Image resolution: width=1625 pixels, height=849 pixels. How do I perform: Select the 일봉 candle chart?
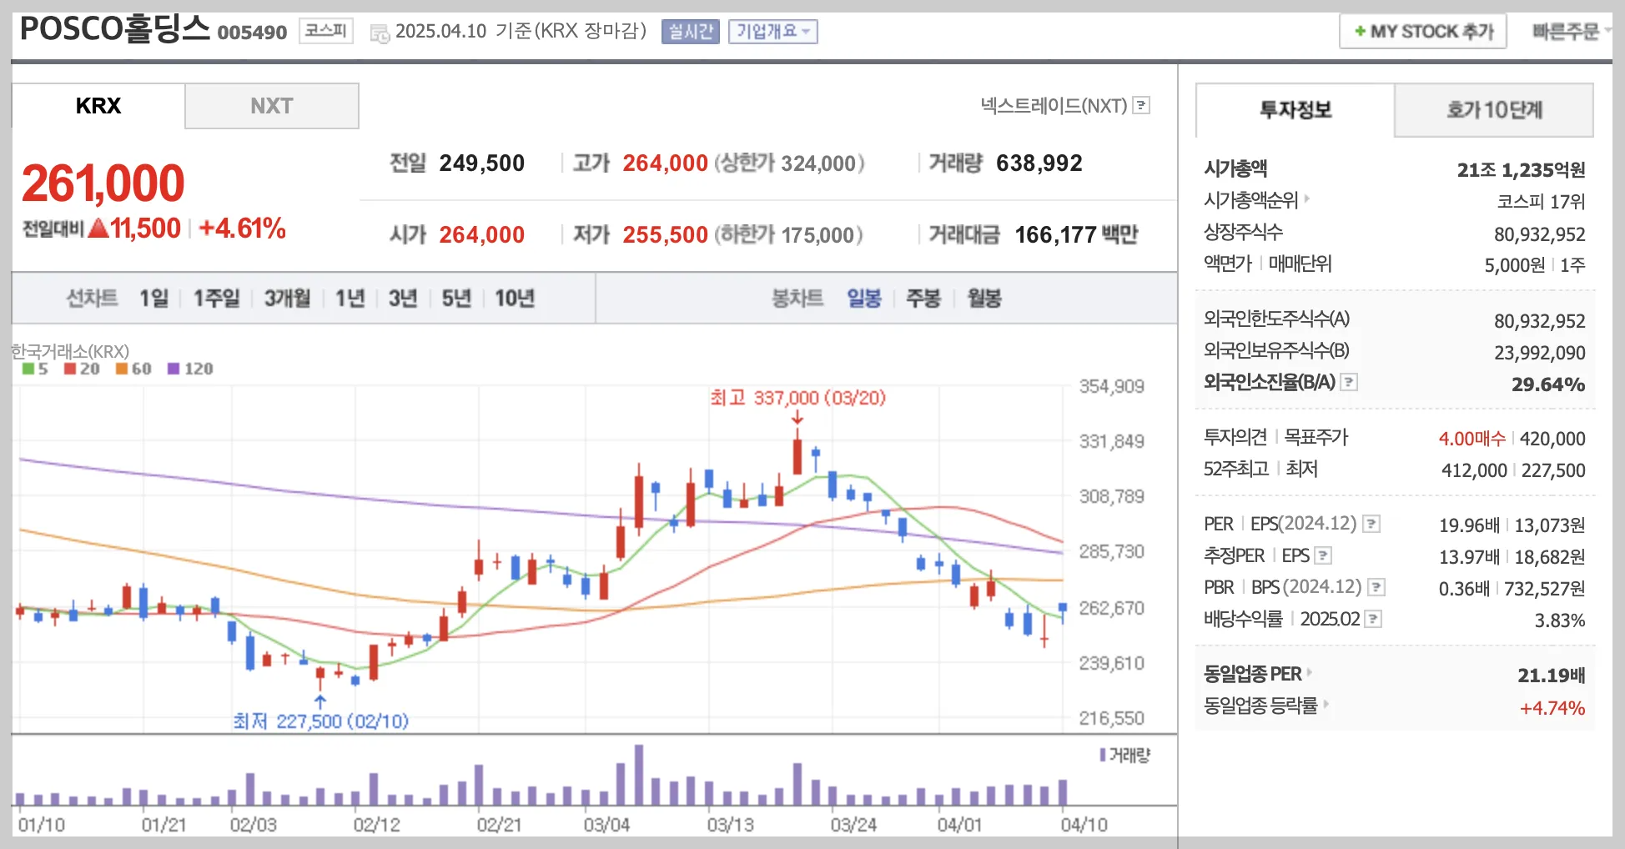click(x=864, y=299)
